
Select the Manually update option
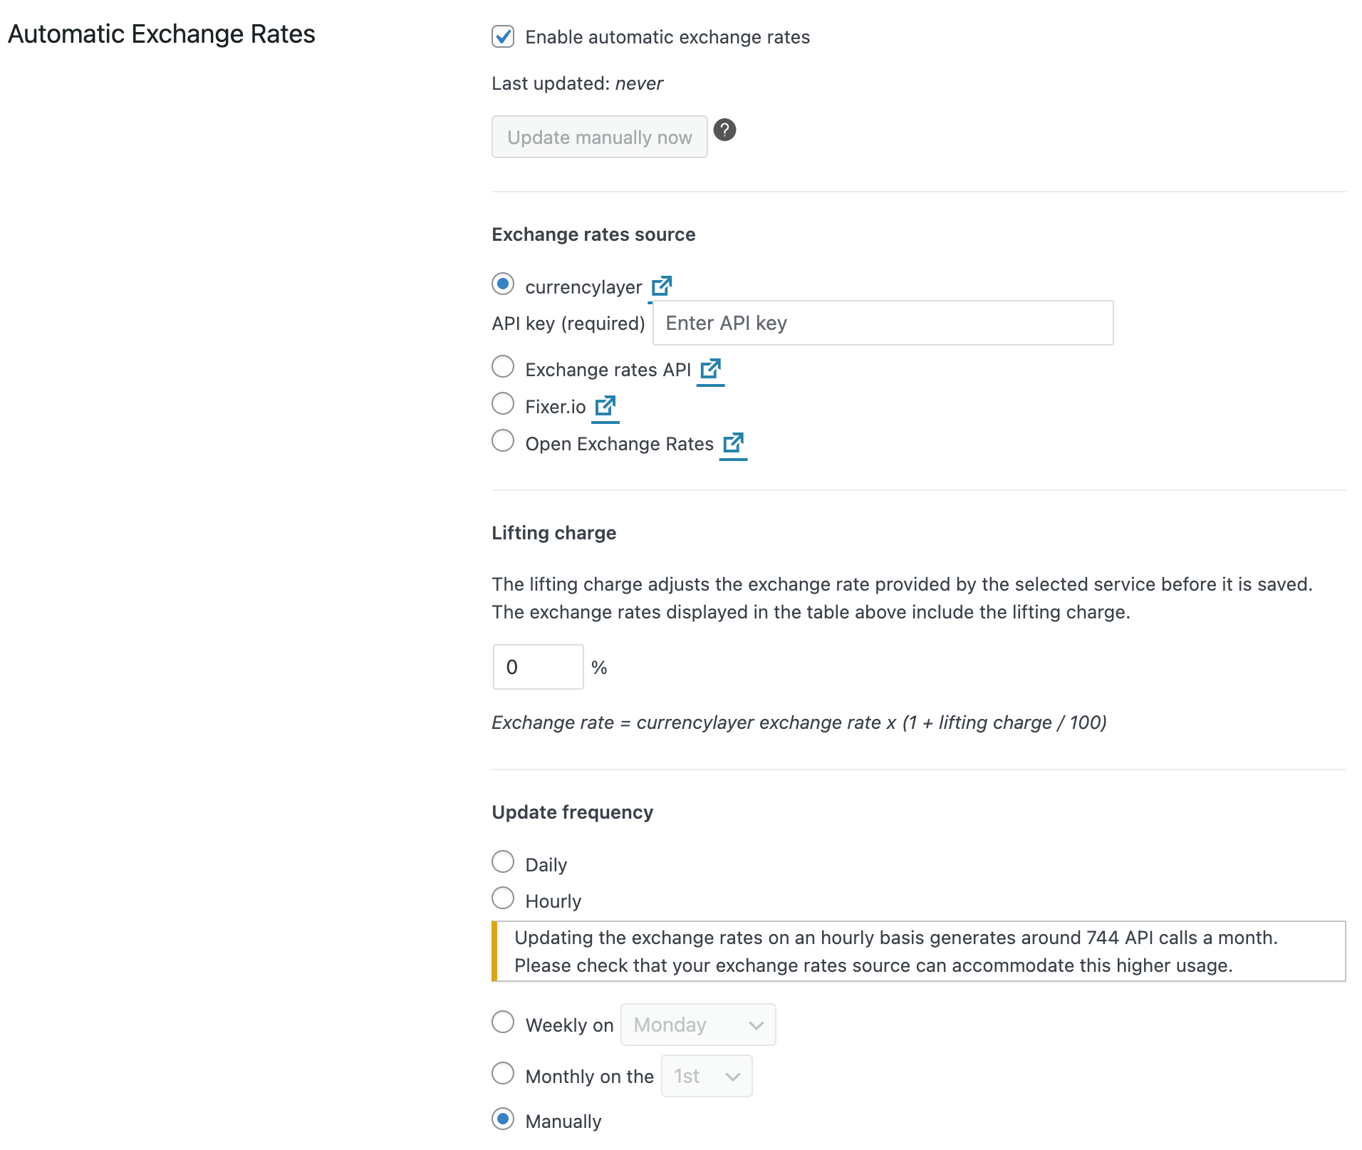[503, 1119]
